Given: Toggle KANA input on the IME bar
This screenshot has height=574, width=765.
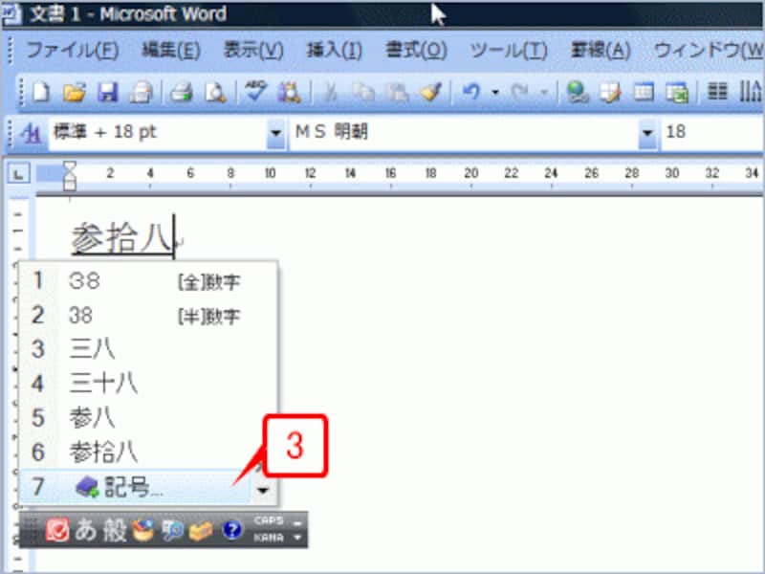Looking at the screenshot, I should point(271,537).
